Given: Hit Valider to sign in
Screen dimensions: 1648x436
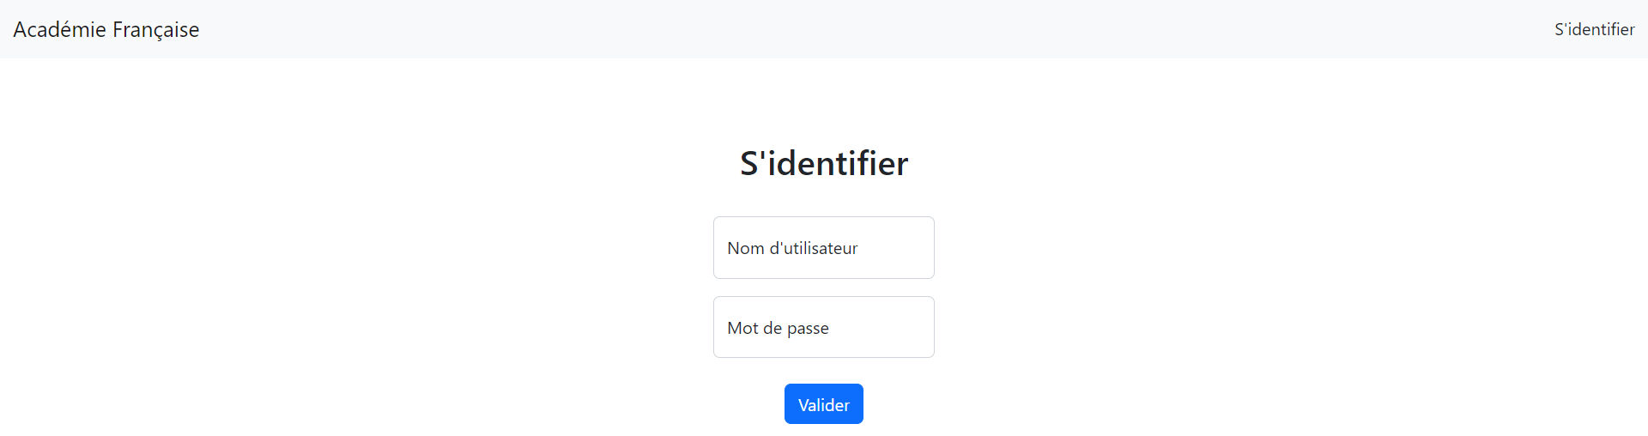Looking at the screenshot, I should click(x=823, y=404).
